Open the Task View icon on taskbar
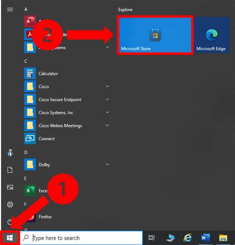This screenshot has width=235, height=245. tap(151, 238)
